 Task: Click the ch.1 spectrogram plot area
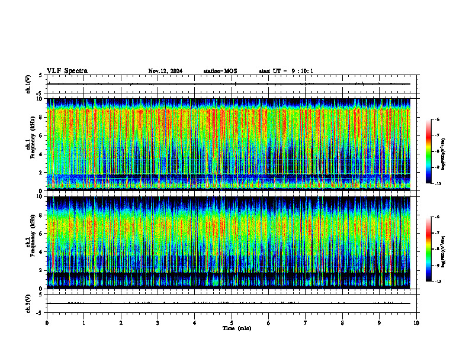click(229, 144)
